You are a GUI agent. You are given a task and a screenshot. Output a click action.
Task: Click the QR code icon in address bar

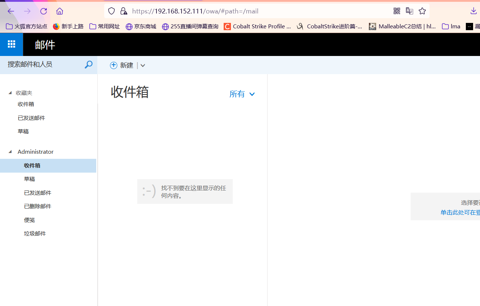click(396, 11)
